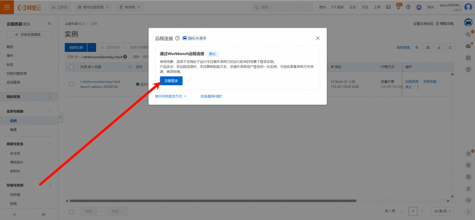475x220 pixels.
Task: Check the i-t4n0nromiddwm6ay1dw4 row checkbox
Action: (72, 84)
